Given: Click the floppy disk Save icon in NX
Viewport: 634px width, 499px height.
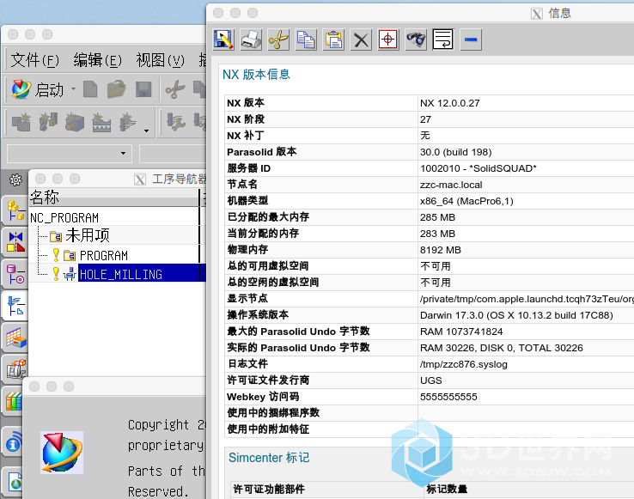Looking at the screenshot, I should click(x=143, y=89).
